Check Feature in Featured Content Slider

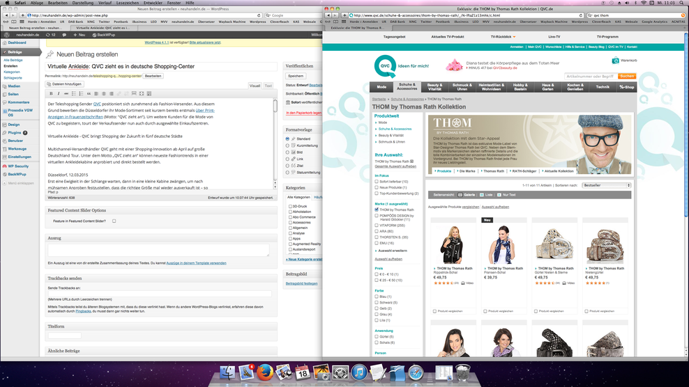pos(114,221)
